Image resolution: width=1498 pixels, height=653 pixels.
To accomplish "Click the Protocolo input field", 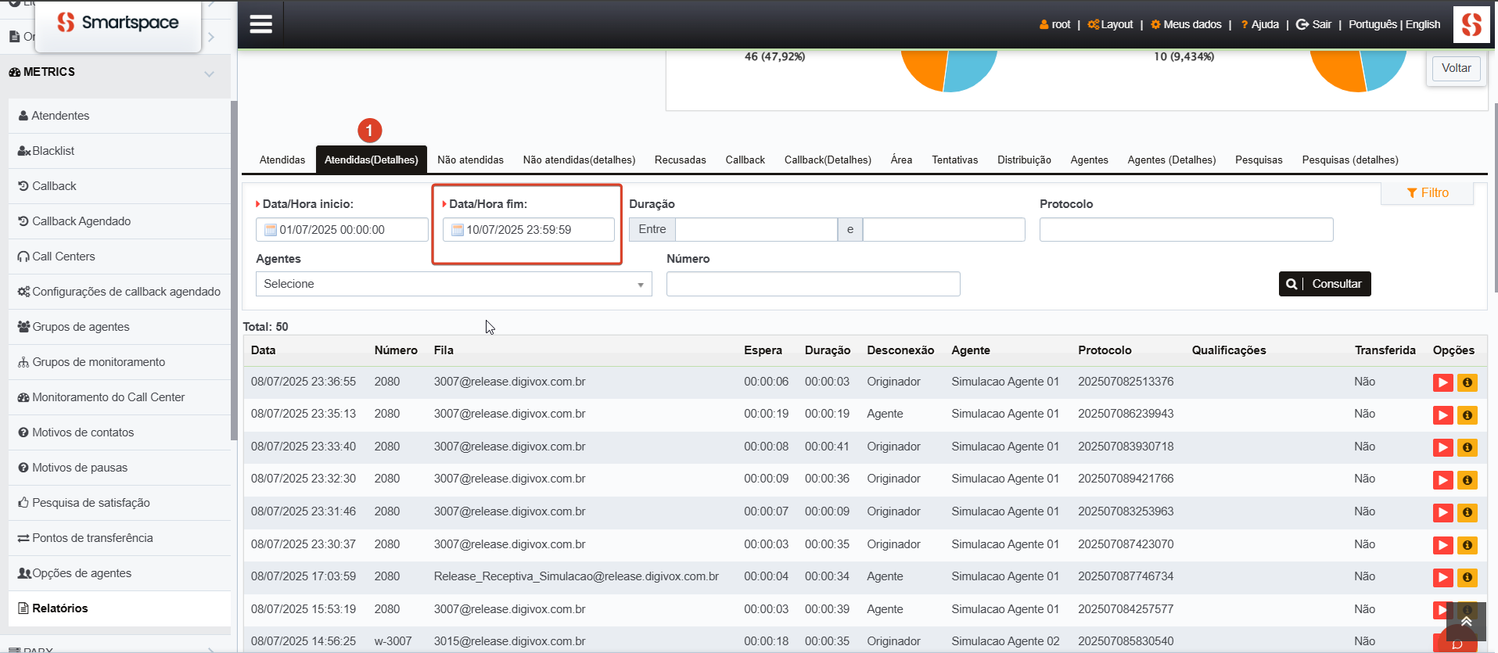I will [1186, 230].
